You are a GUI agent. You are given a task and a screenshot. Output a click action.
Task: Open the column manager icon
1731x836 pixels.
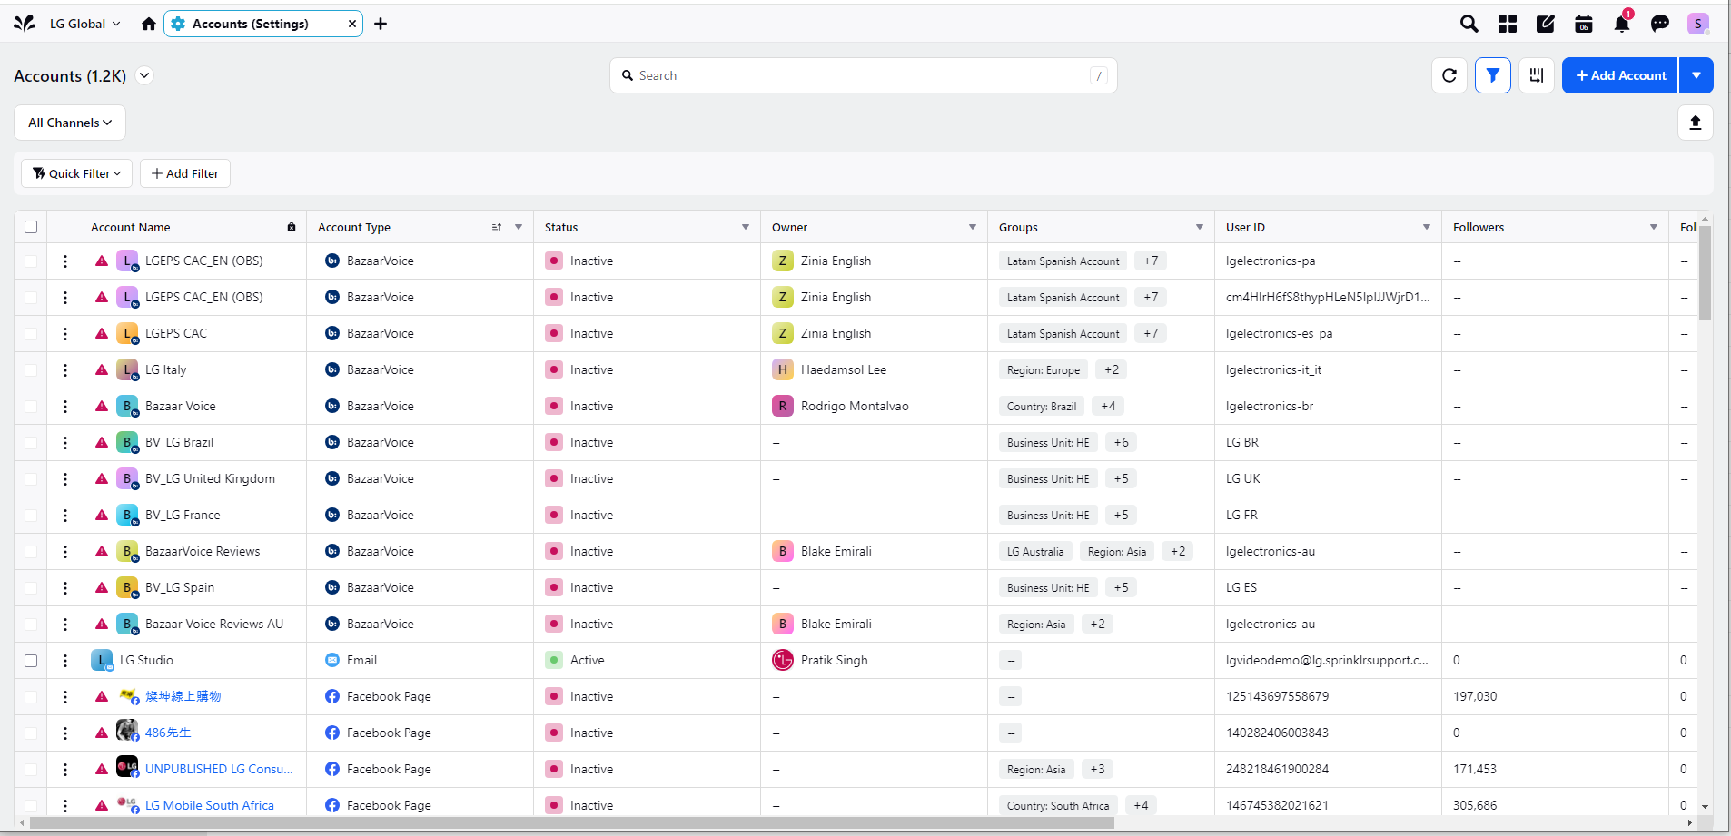click(x=1537, y=75)
